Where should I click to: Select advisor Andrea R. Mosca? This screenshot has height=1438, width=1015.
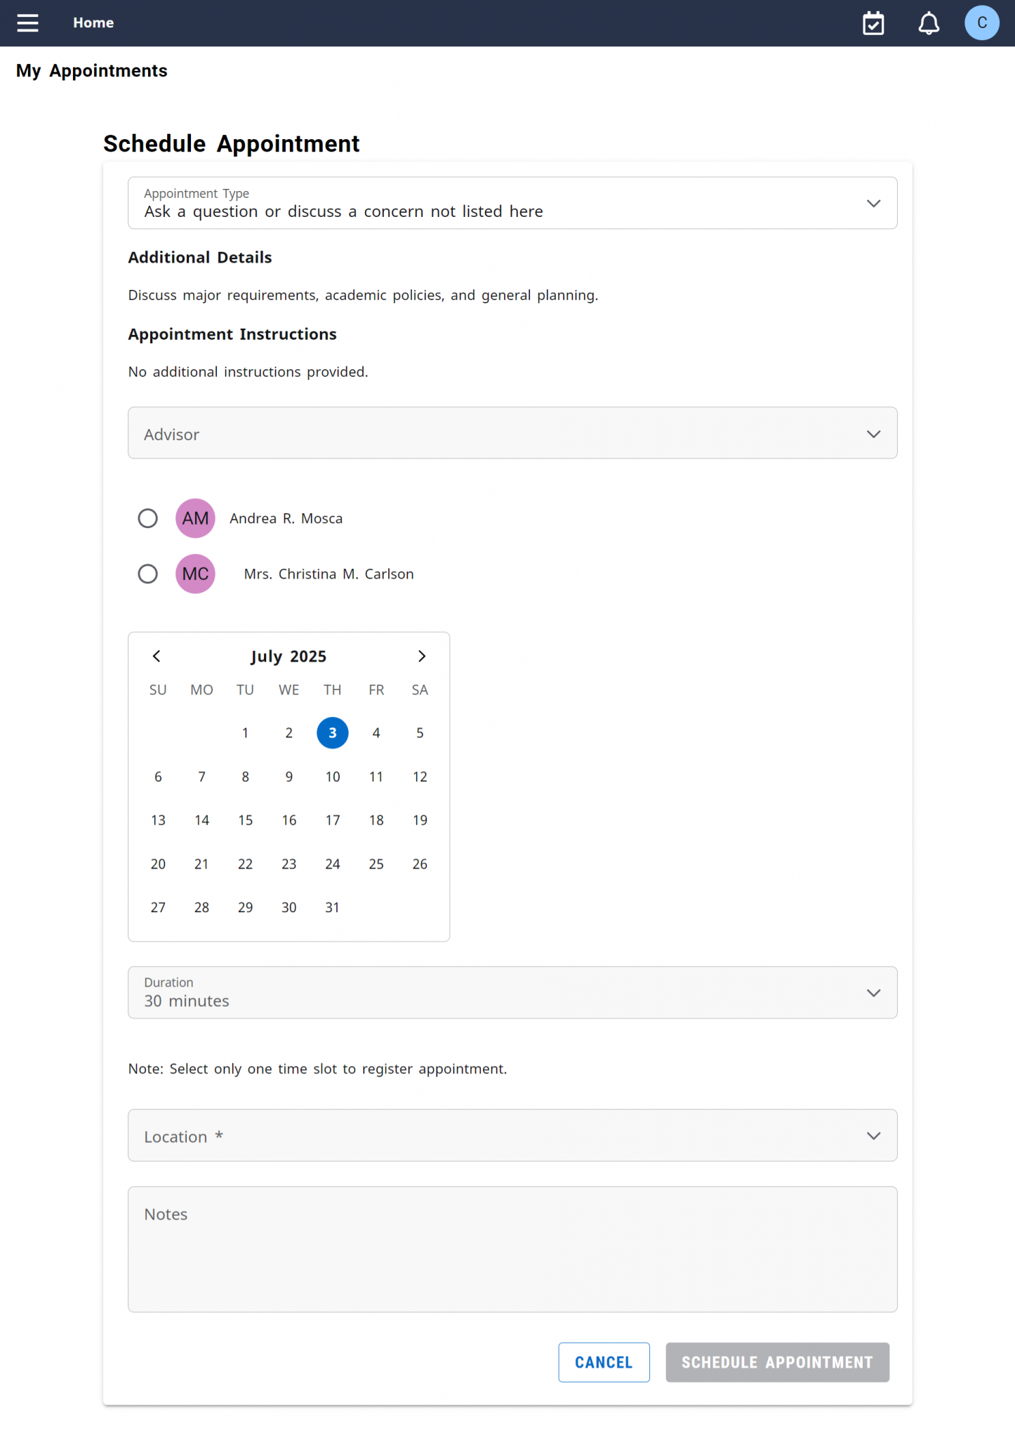coord(147,518)
